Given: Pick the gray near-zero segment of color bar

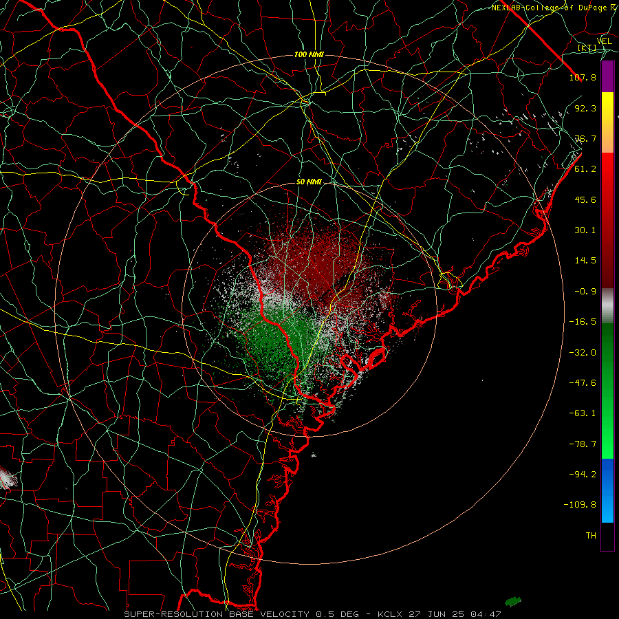Looking at the screenshot, I should point(607,306).
